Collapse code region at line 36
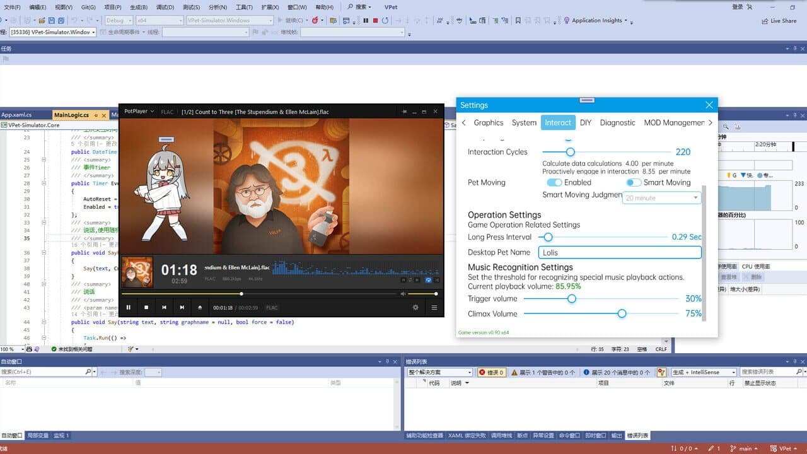The image size is (807, 454). (x=44, y=252)
